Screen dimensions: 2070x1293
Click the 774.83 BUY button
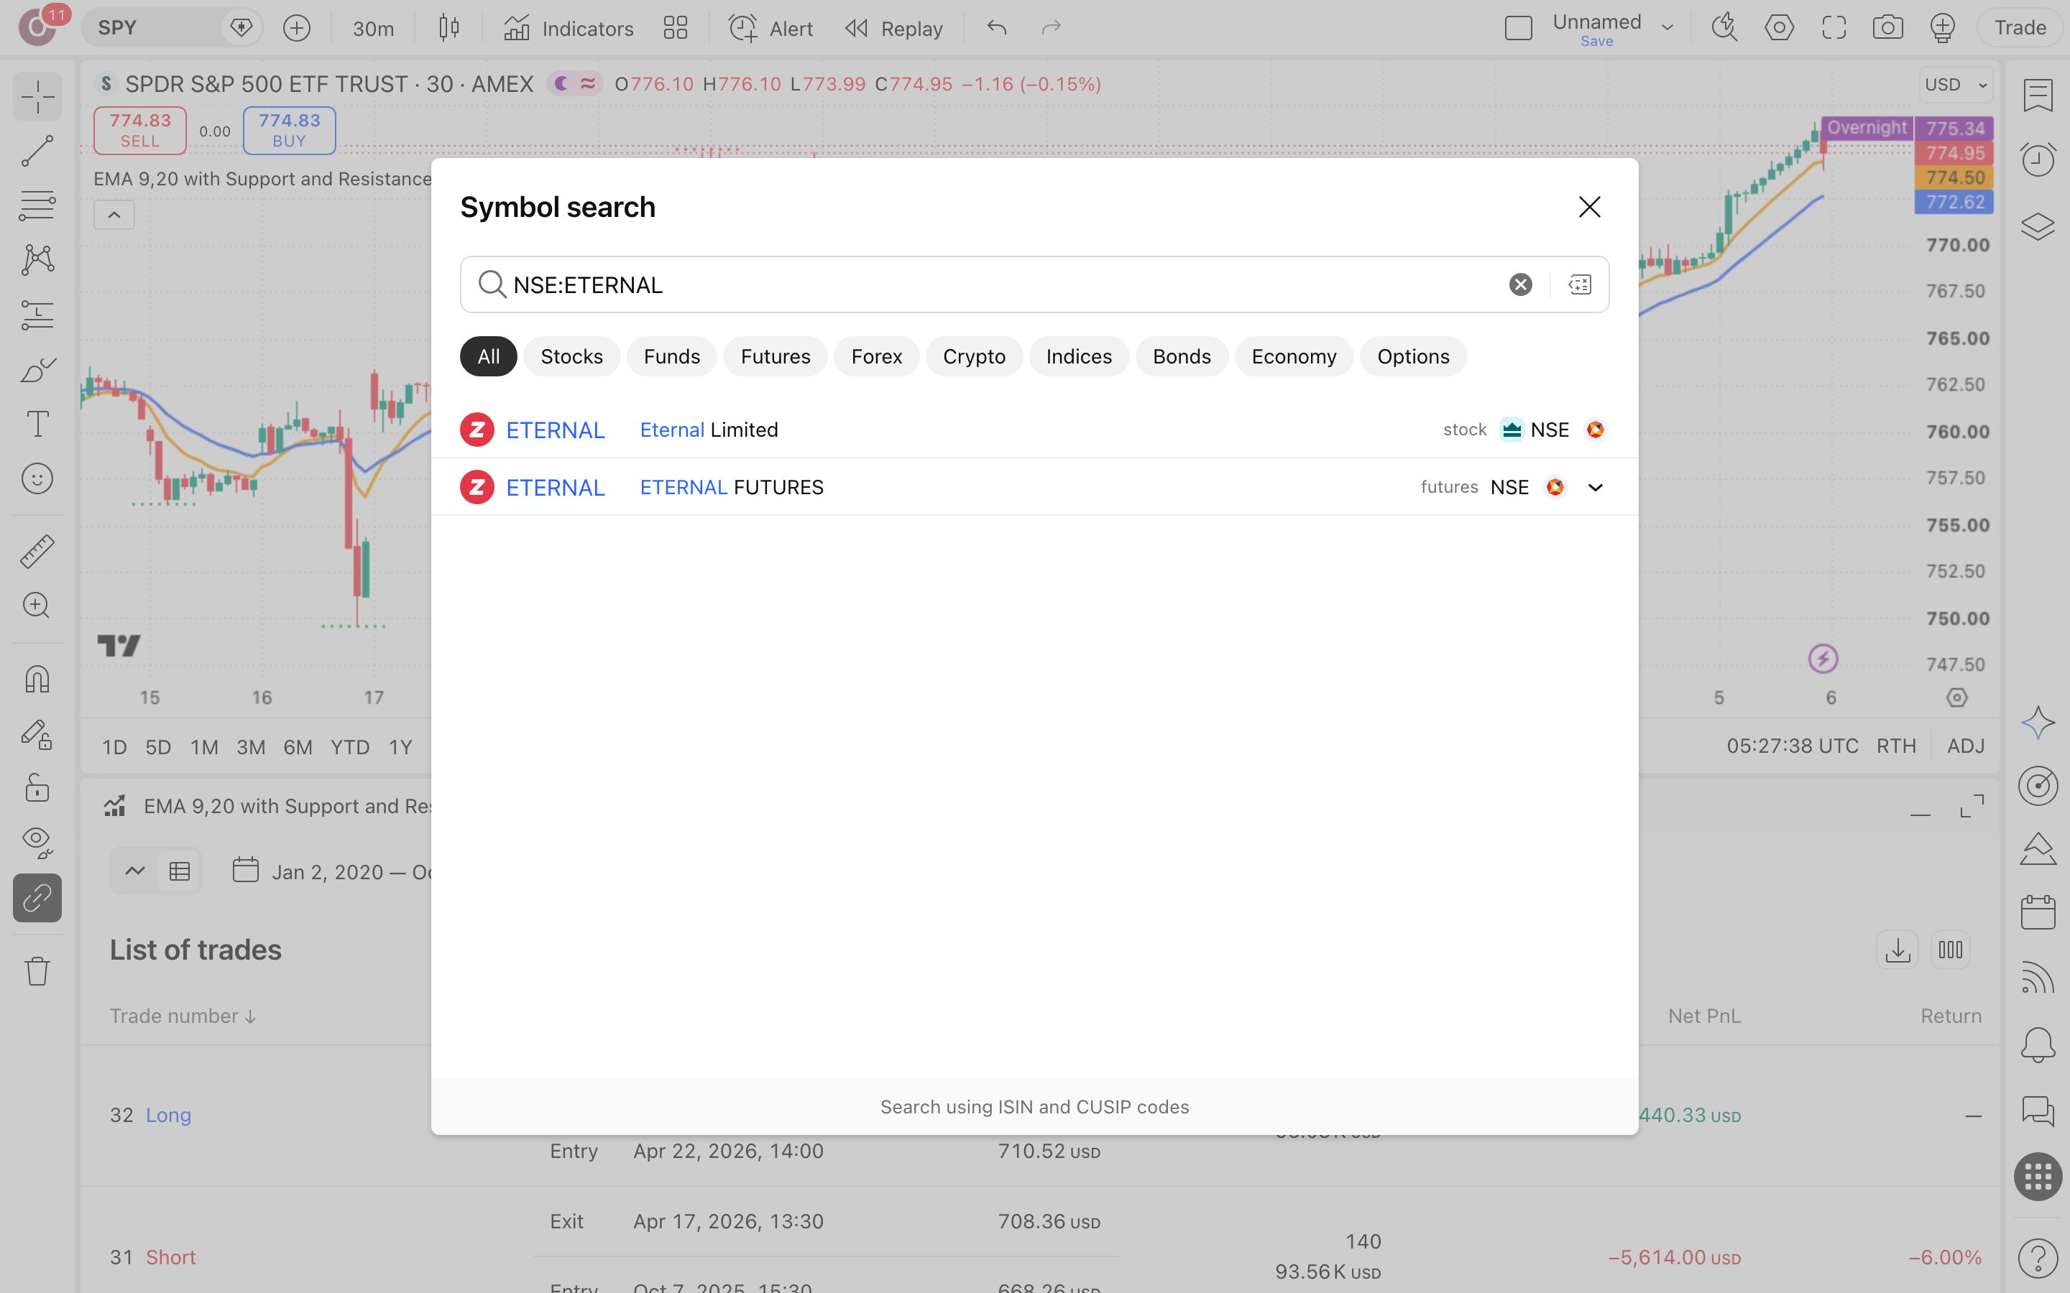pos(289,131)
